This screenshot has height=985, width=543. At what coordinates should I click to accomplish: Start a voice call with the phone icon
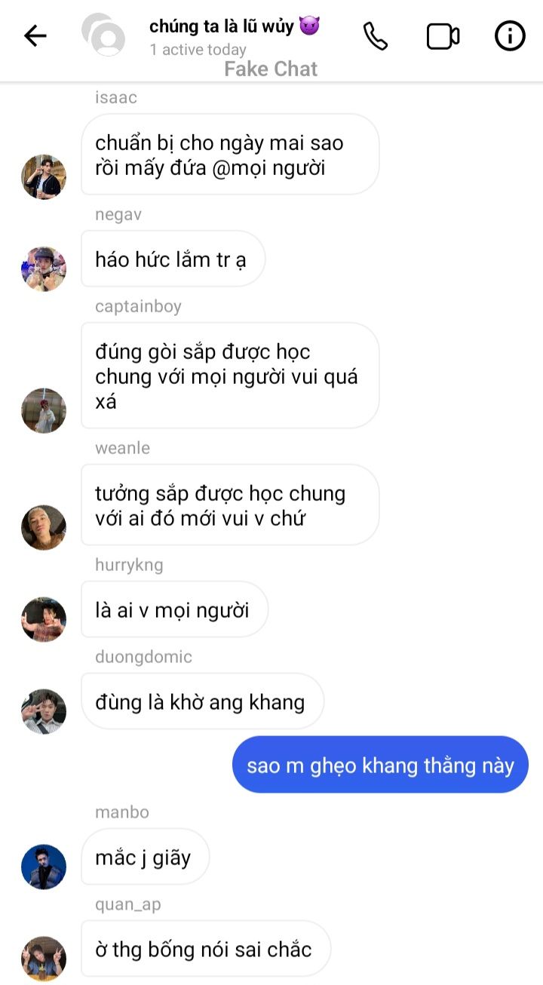376,35
